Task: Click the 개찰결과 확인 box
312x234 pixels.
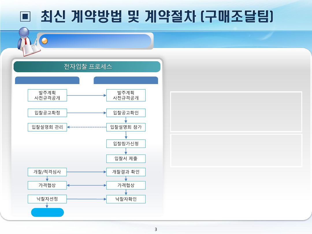Action: (x=126, y=172)
